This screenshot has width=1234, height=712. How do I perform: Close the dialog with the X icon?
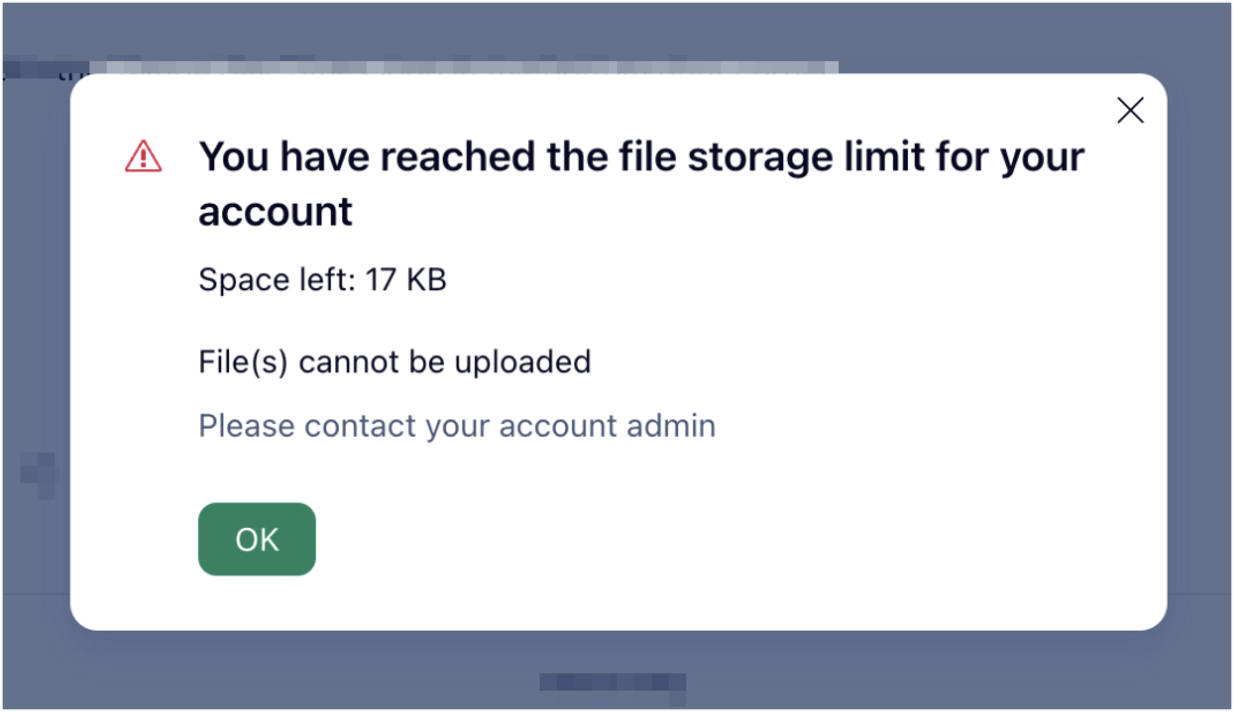click(1130, 110)
